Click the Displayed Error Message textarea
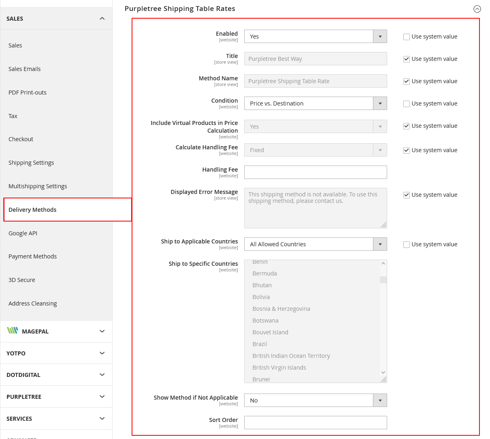The width and height of the screenshot is (490, 439). coord(315,208)
